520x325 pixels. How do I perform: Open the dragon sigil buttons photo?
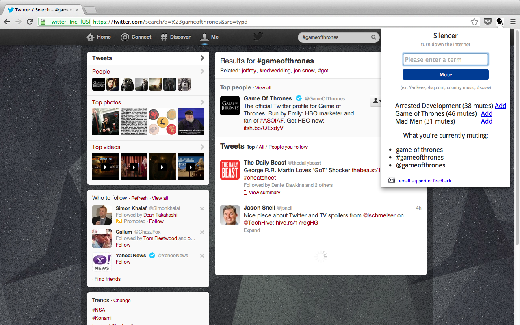click(x=162, y=122)
